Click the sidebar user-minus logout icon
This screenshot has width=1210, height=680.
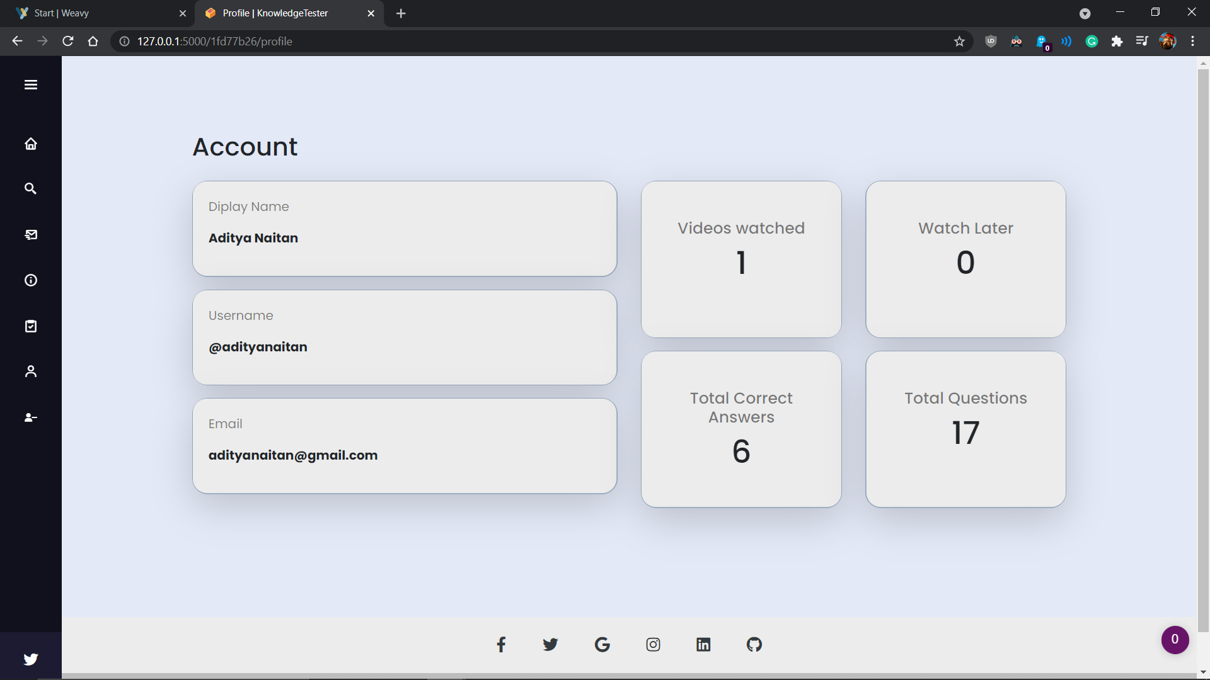tap(31, 417)
